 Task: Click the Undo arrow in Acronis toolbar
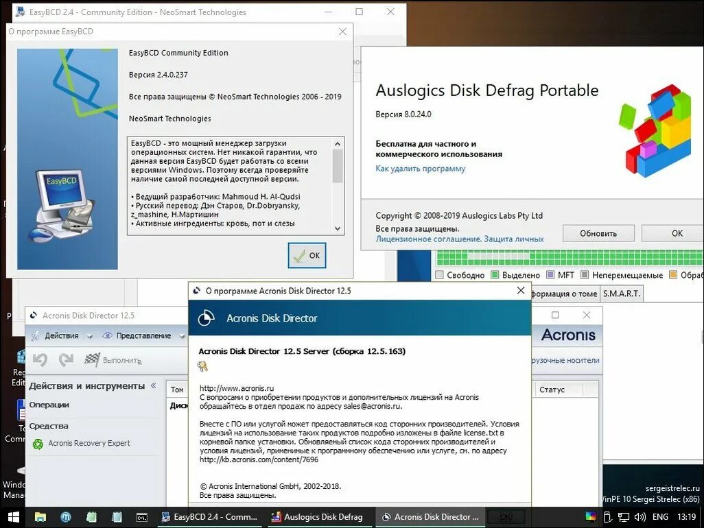click(40, 359)
